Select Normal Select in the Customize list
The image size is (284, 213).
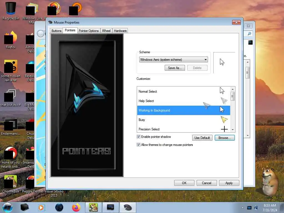184,92
